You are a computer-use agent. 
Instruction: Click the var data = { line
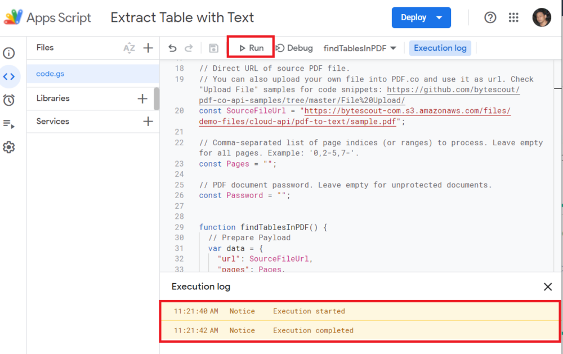point(236,248)
